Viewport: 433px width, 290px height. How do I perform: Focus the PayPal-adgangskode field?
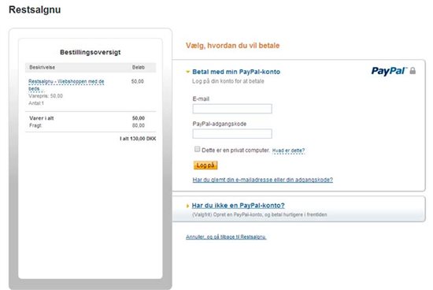[232, 133]
